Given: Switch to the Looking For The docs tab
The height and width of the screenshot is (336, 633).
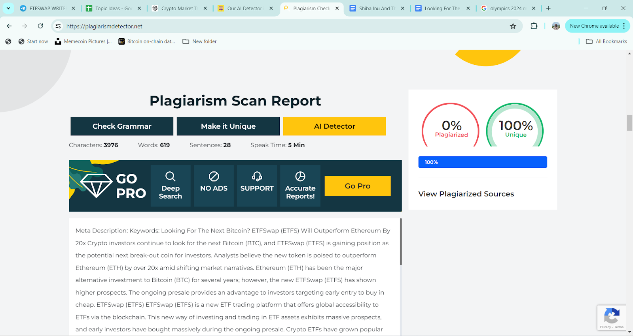Looking at the screenshot, I should [438, 8].
